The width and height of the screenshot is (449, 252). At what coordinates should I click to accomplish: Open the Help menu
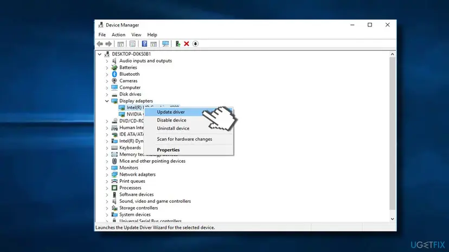click(152, 35)
